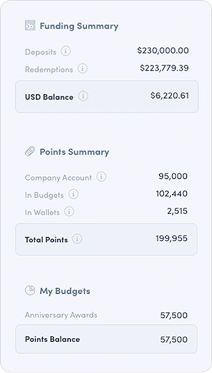This screenshot has height=373, width=212.
Task: Select the Total Points value 199,955
Action: tap(172, 238)
